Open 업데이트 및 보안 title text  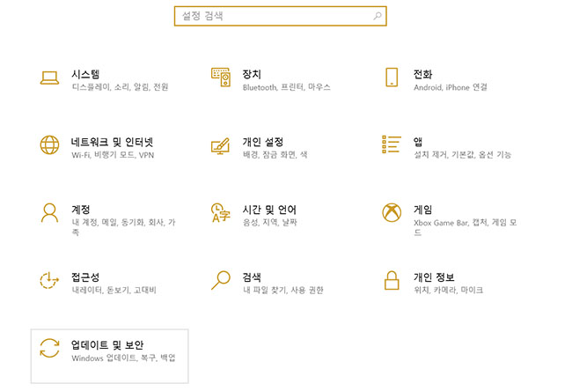[106, 344]
